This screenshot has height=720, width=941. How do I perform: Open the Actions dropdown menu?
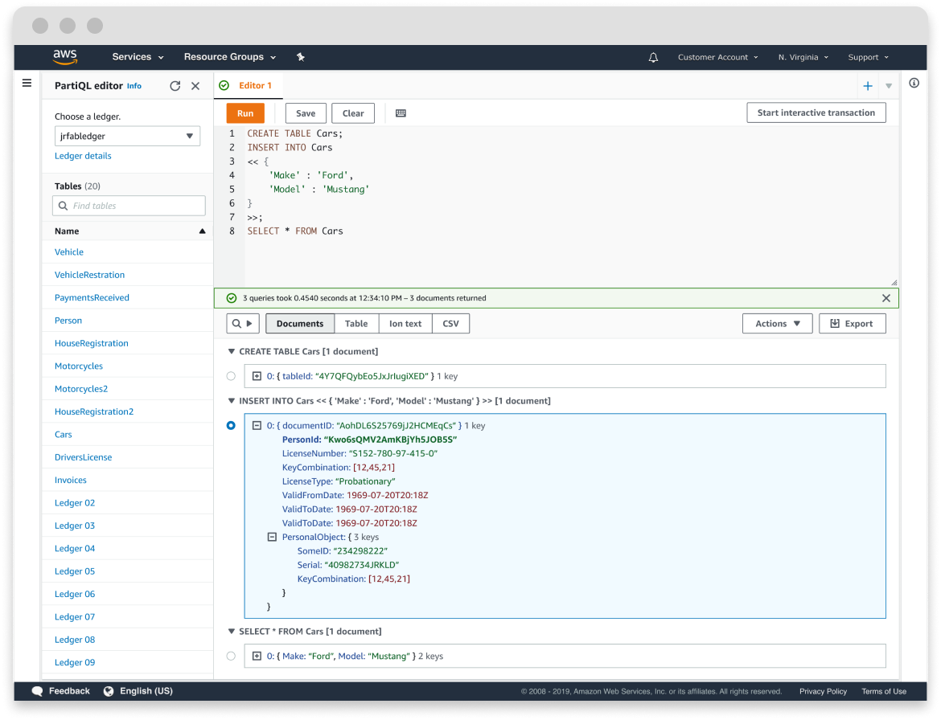[777, 324]
